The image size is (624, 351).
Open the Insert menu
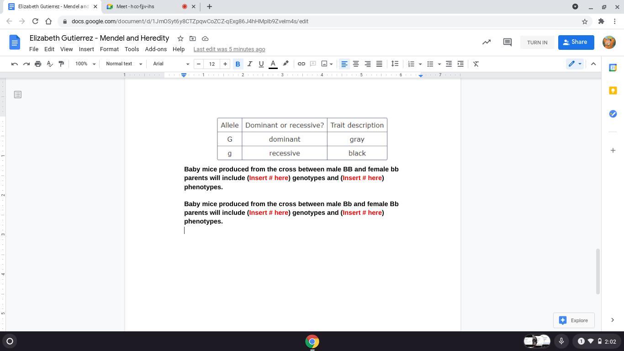(86, 49)
